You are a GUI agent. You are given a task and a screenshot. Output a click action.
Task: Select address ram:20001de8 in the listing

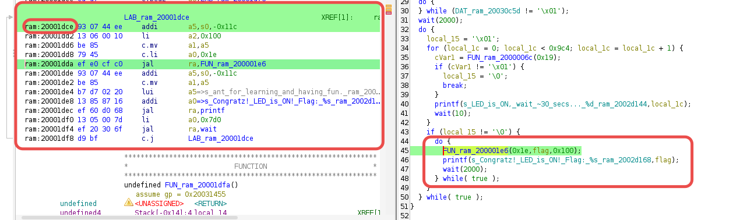tap(49, 101)
